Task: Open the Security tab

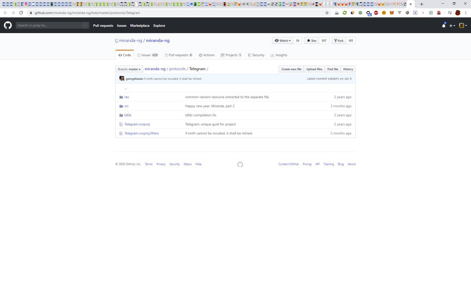Action: pos(256,55)
